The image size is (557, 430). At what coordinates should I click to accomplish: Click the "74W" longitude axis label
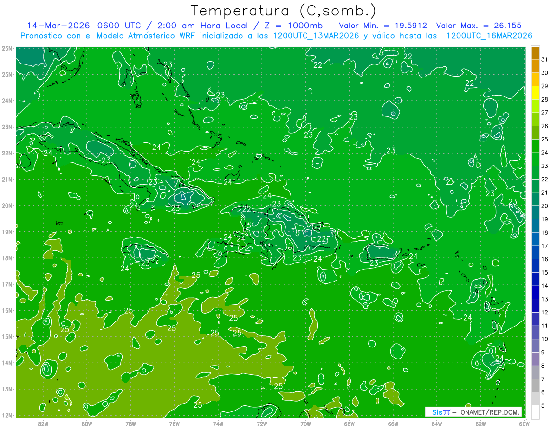click(218, 424)
